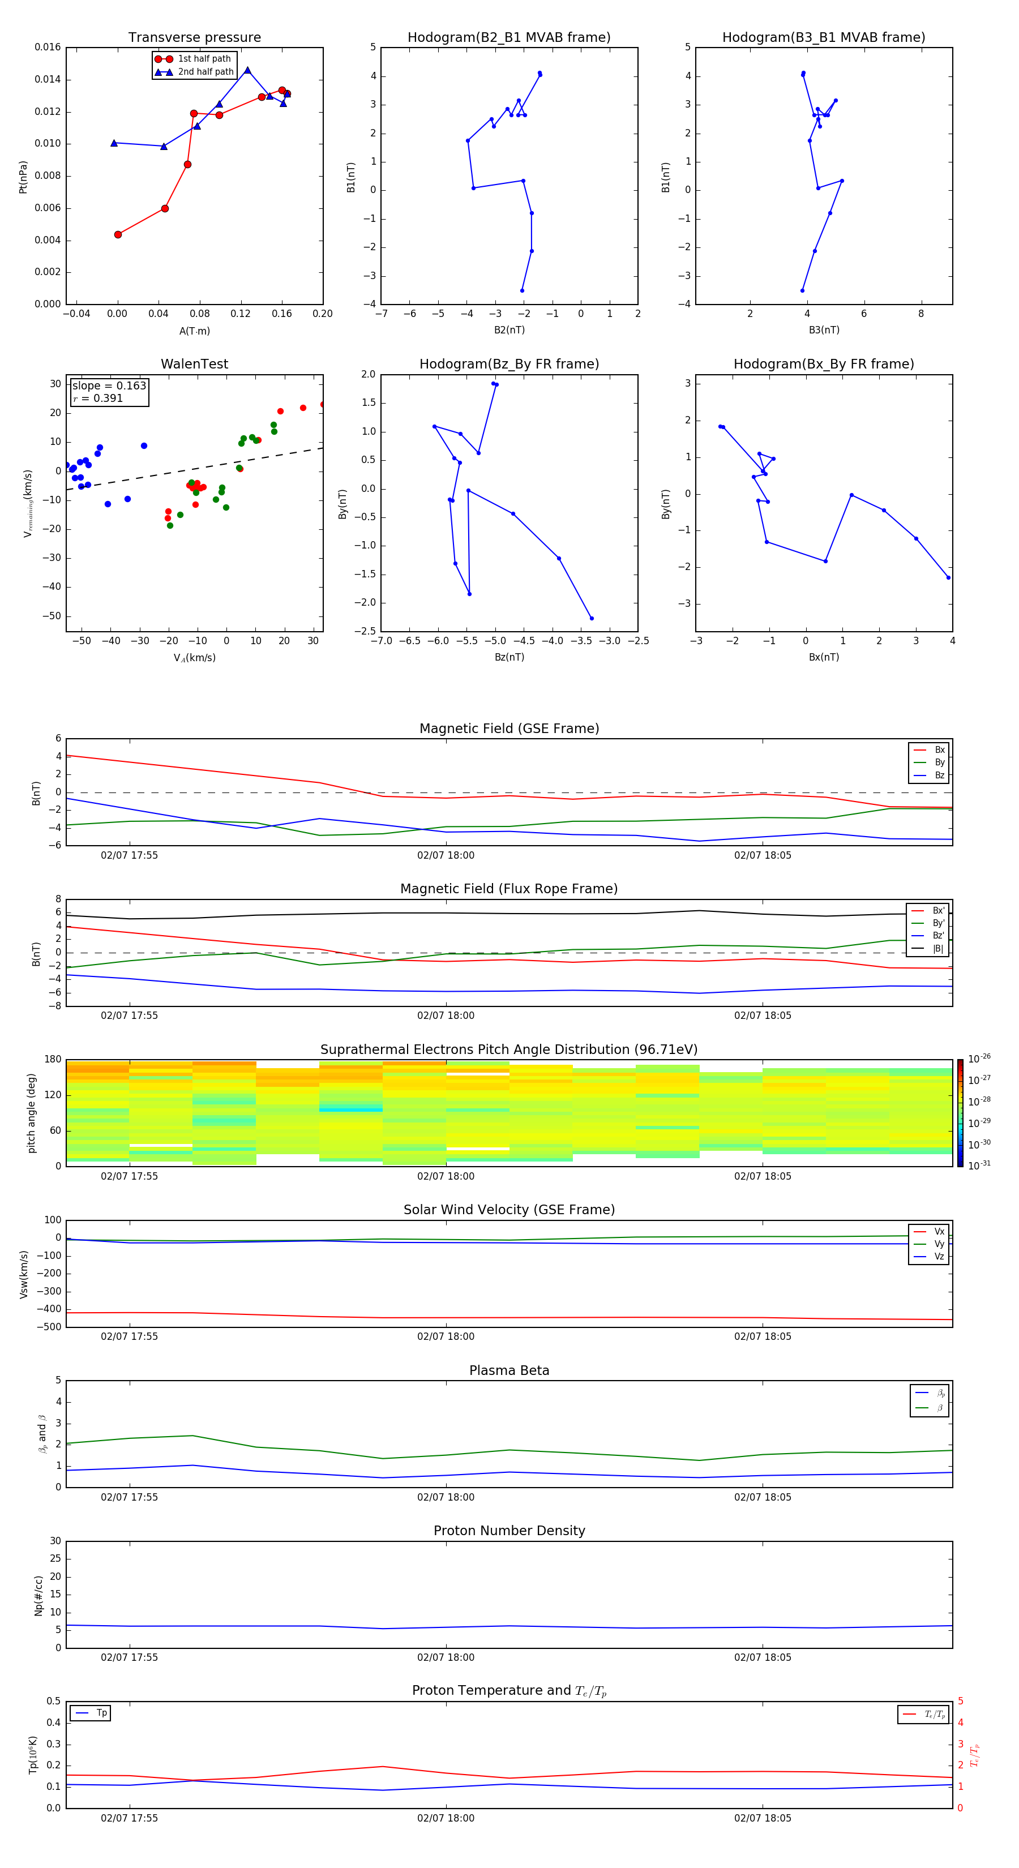Click the "Hodogram(B2_B1 MVAB frame)" title
Image resolution: width=1019 pixels, height=1868 pixels.
click(509, 38)
